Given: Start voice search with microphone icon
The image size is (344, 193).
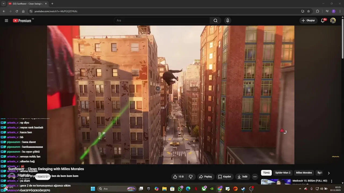Looking at the screenshot, I should tap(228, 21).
